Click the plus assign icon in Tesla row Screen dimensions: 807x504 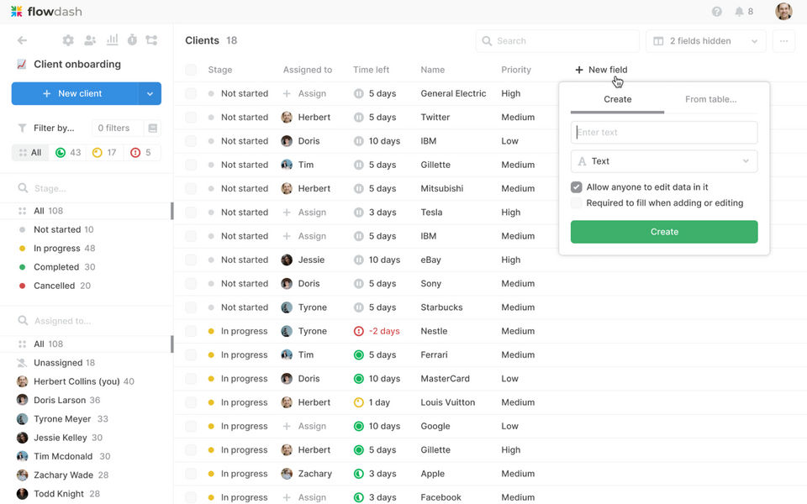287,213
